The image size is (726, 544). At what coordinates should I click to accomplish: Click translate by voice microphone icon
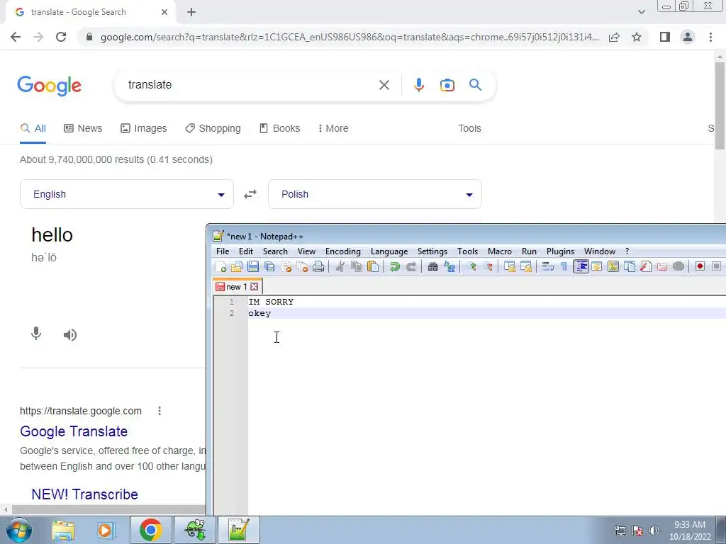coord(36,334)
